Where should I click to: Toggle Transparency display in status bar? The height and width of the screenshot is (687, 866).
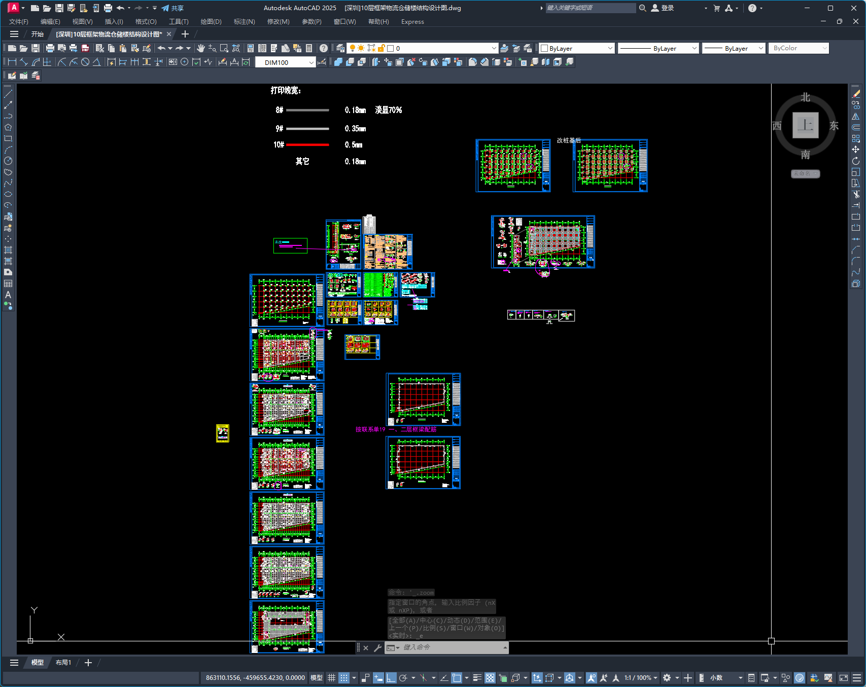490,678
